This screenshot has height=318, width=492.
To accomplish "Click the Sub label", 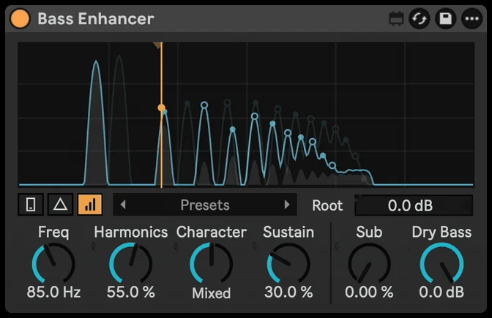I will (x=369, y=232).
